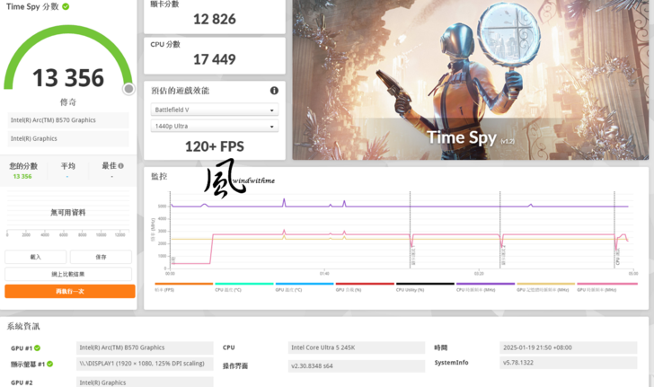Viewport: 654px width, 387px height.
Task: Click the GPU #1 Intel Arc B570 Graphics field
Action: point(145,347)
